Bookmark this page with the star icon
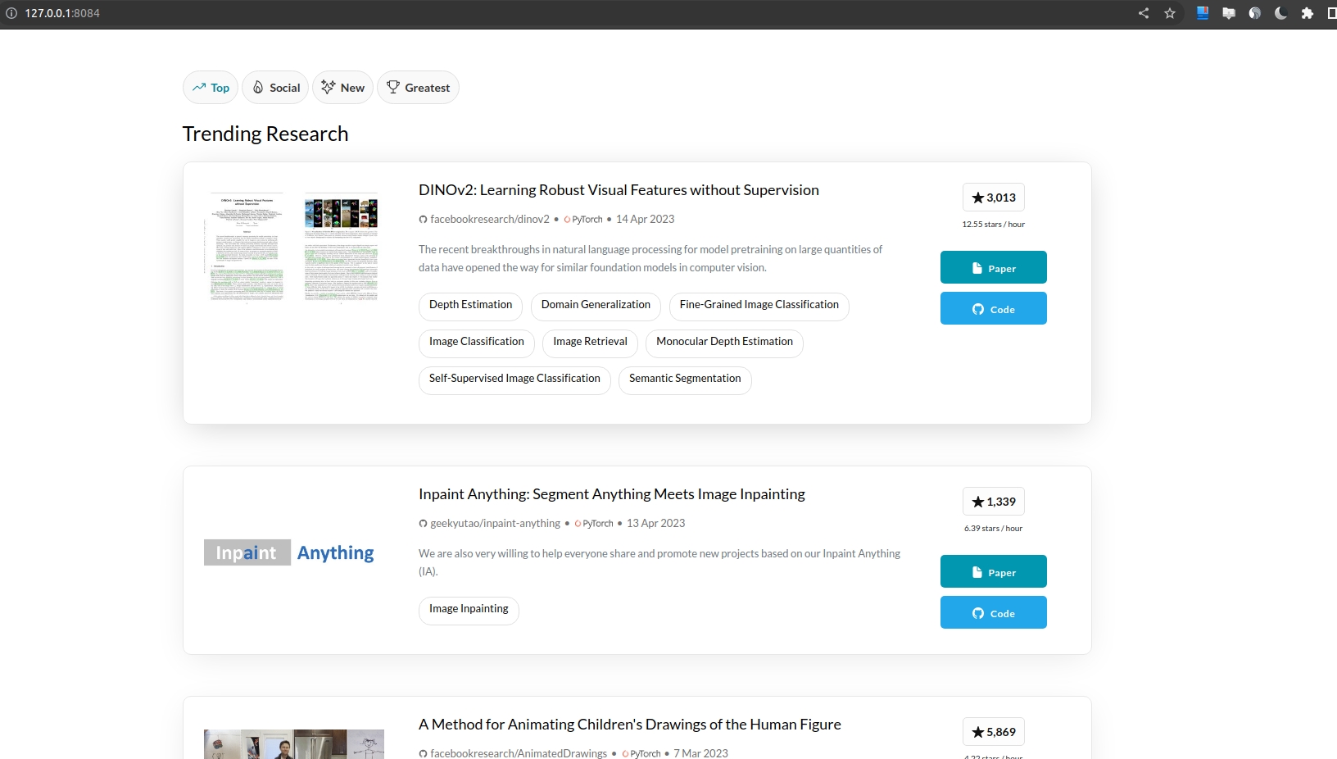The image size is (1337, 759). pyautogui.click(x=1170, y=13)
